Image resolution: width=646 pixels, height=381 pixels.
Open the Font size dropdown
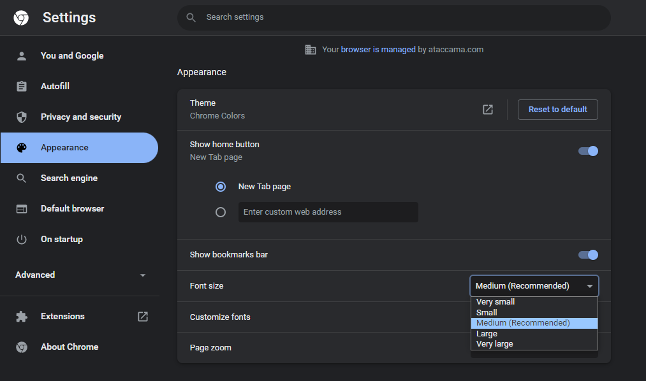coord(534,285)
